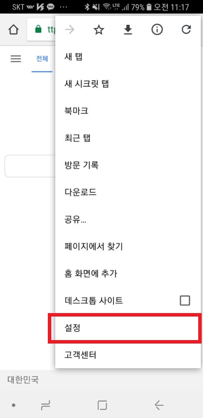
Task: Choose 최근 탭 in the menu
Action: coord(128,138)
